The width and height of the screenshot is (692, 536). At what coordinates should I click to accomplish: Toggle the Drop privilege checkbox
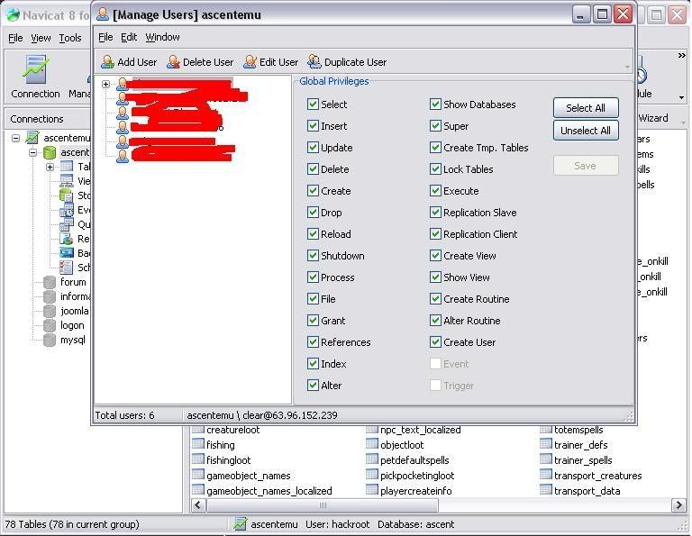pyautogui.click(x=313, y=213)
